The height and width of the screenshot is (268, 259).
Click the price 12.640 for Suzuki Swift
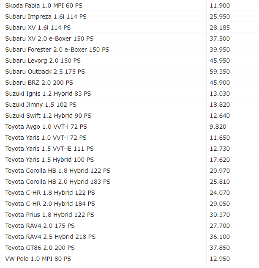point(220,116)
